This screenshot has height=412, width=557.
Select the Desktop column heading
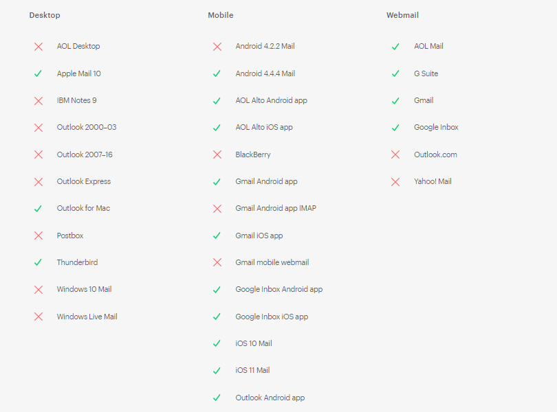click(45, 15)
